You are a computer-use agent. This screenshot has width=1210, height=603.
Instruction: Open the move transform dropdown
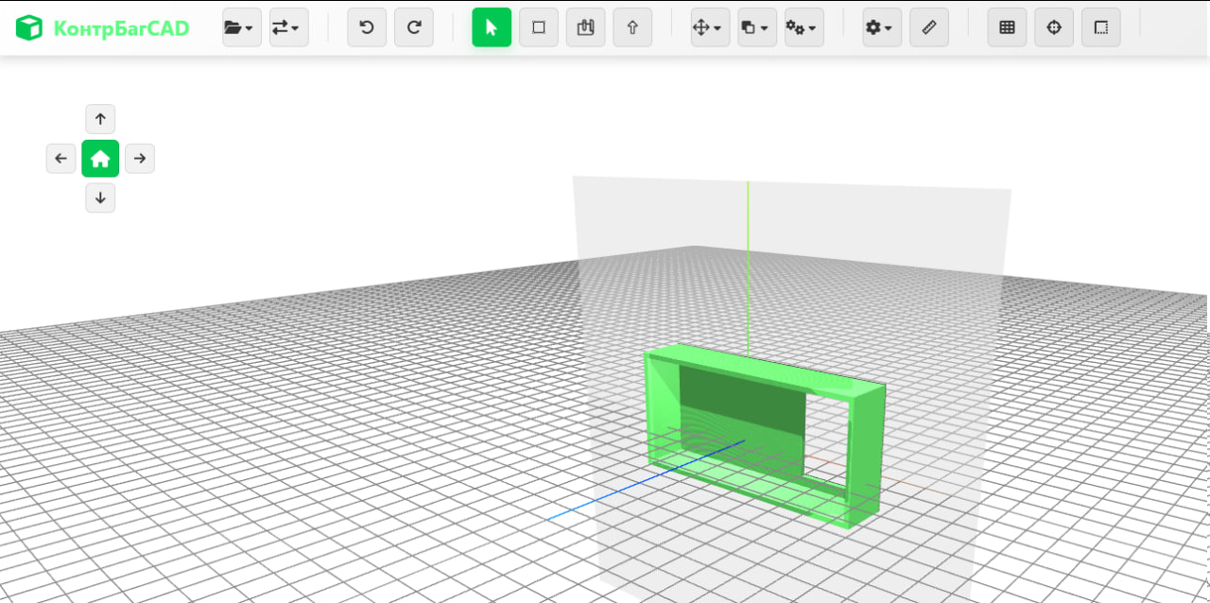[710, 27]
